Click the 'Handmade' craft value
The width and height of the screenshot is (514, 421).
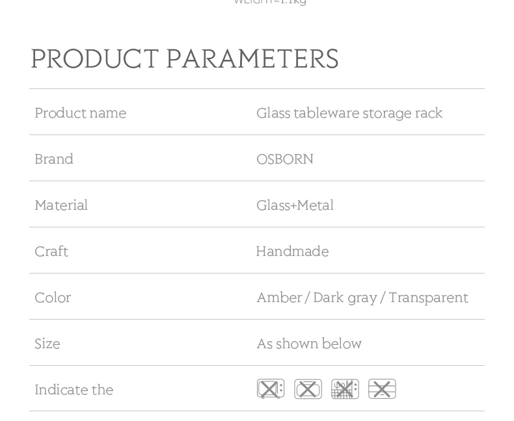point(292,251)
